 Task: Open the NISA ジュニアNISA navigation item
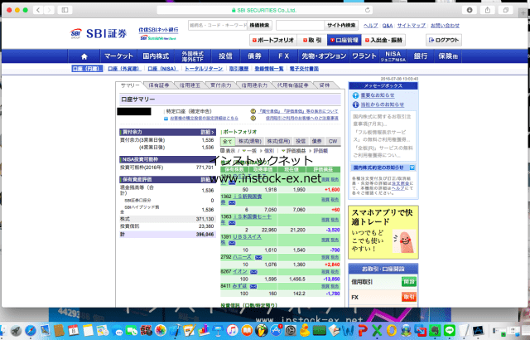point(393,56)
